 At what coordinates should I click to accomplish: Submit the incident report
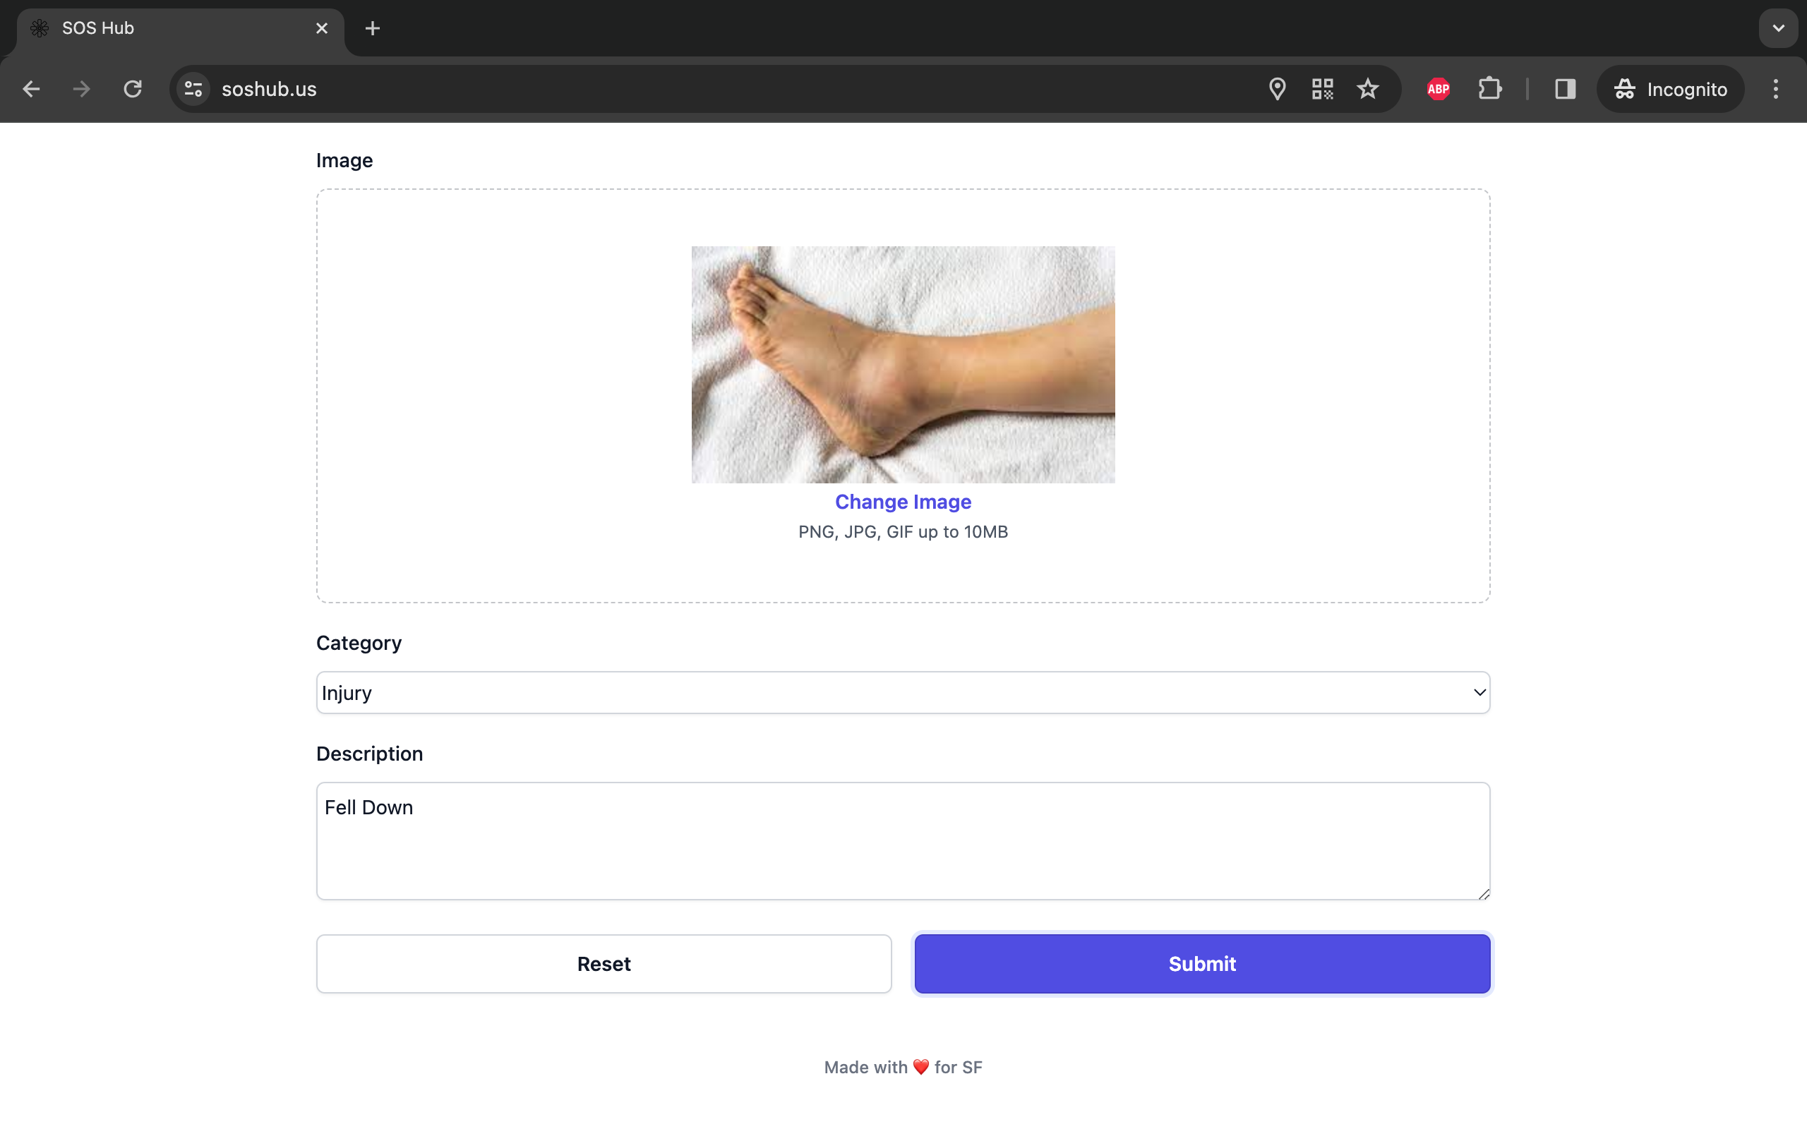pos(1201,963)
